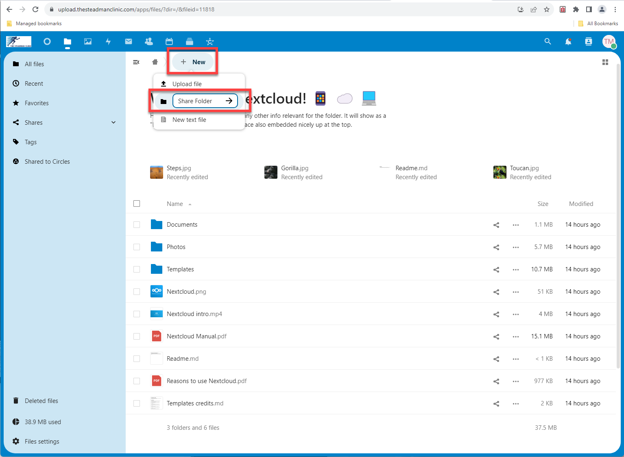Expand the Shares section chevron
Viewport: 624px width, 457px height.
(113, 122)
